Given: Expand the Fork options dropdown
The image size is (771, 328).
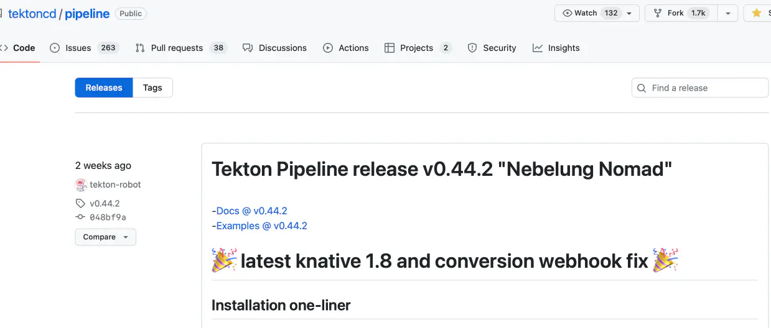Looking at the screenshot, I should tap(727, 13).
